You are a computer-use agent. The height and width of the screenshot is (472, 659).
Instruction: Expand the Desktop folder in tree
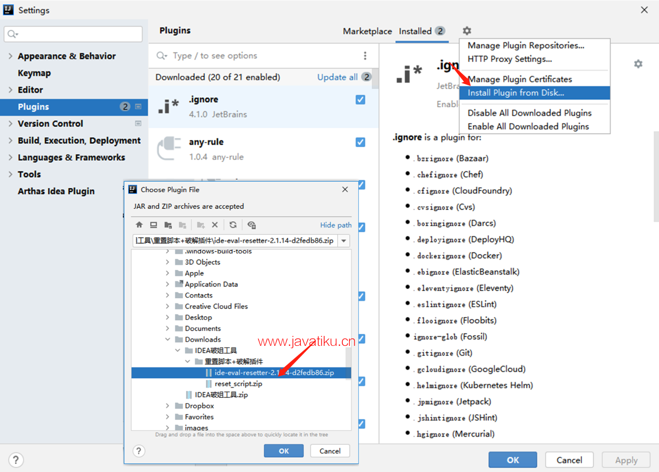tap(168, 317)
